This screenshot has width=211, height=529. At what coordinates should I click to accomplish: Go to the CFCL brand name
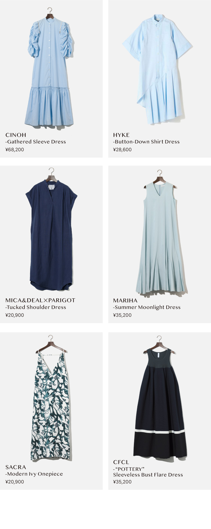121,462
